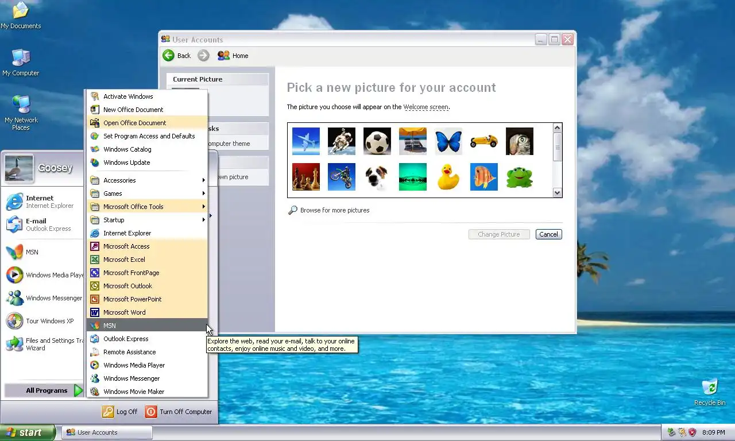Screen dimensions: 735x441
Task: Launch Windows Update
Action: (147, 163)
